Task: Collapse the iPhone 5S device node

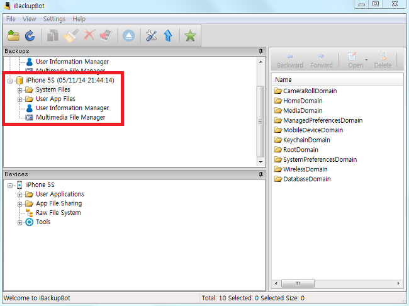Action: click(10, 185)
